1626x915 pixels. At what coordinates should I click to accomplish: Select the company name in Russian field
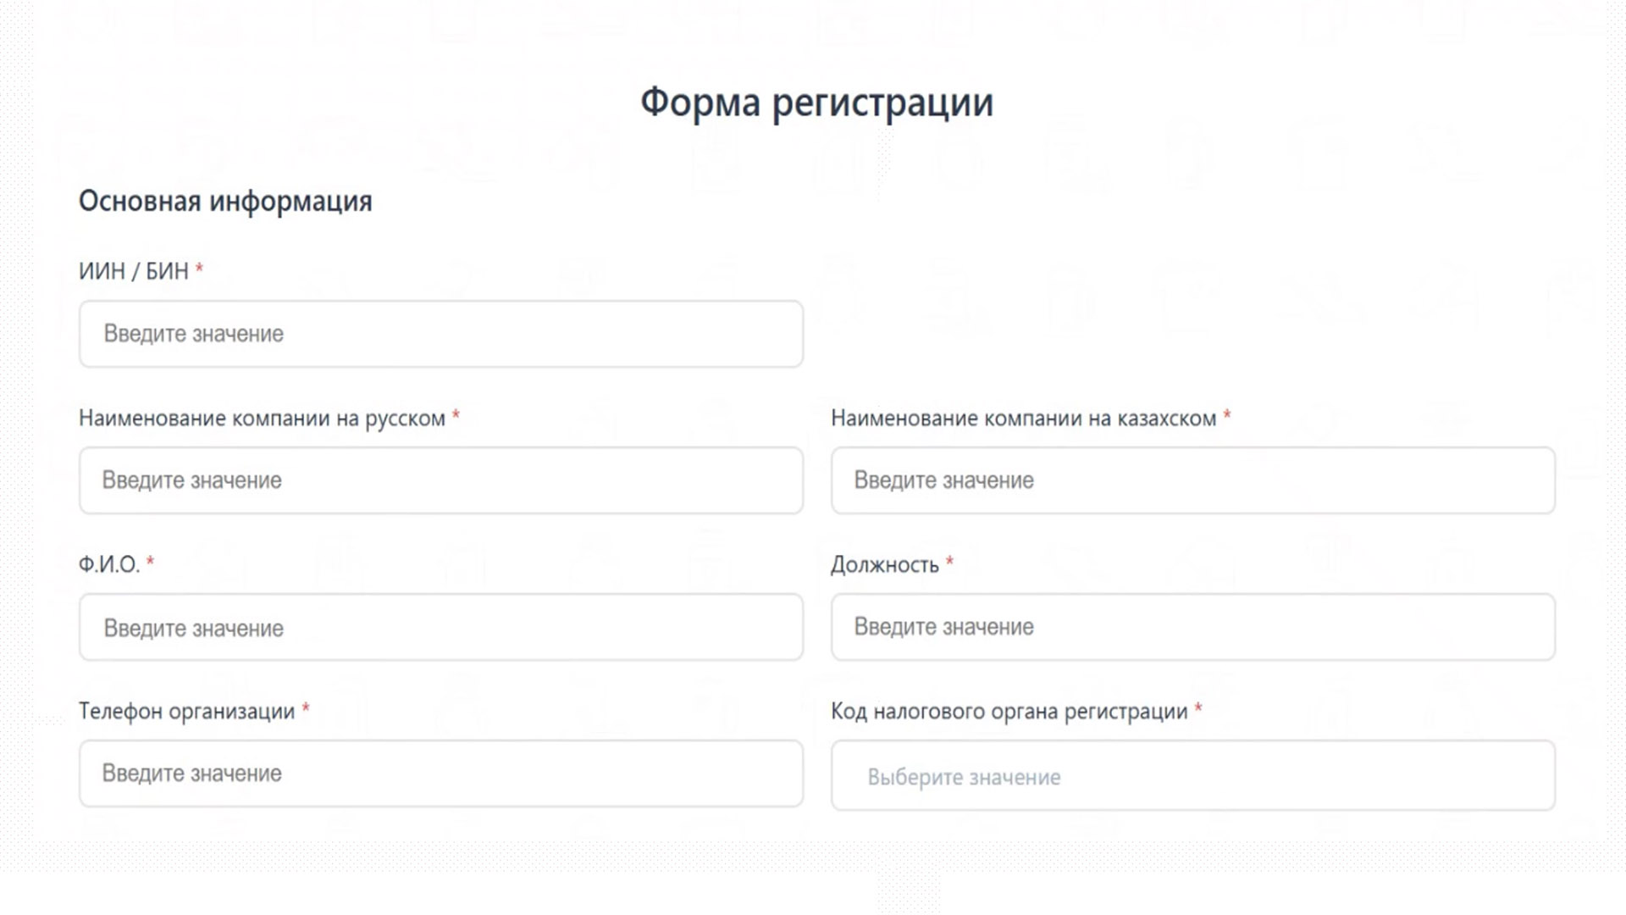[x=440, y=480]
